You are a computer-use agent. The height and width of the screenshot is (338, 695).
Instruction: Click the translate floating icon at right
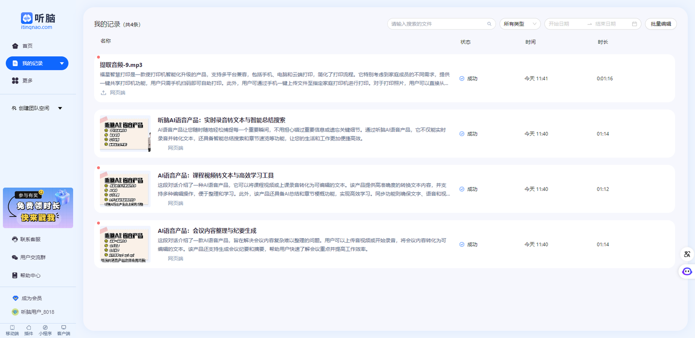[x=687, y=254]
